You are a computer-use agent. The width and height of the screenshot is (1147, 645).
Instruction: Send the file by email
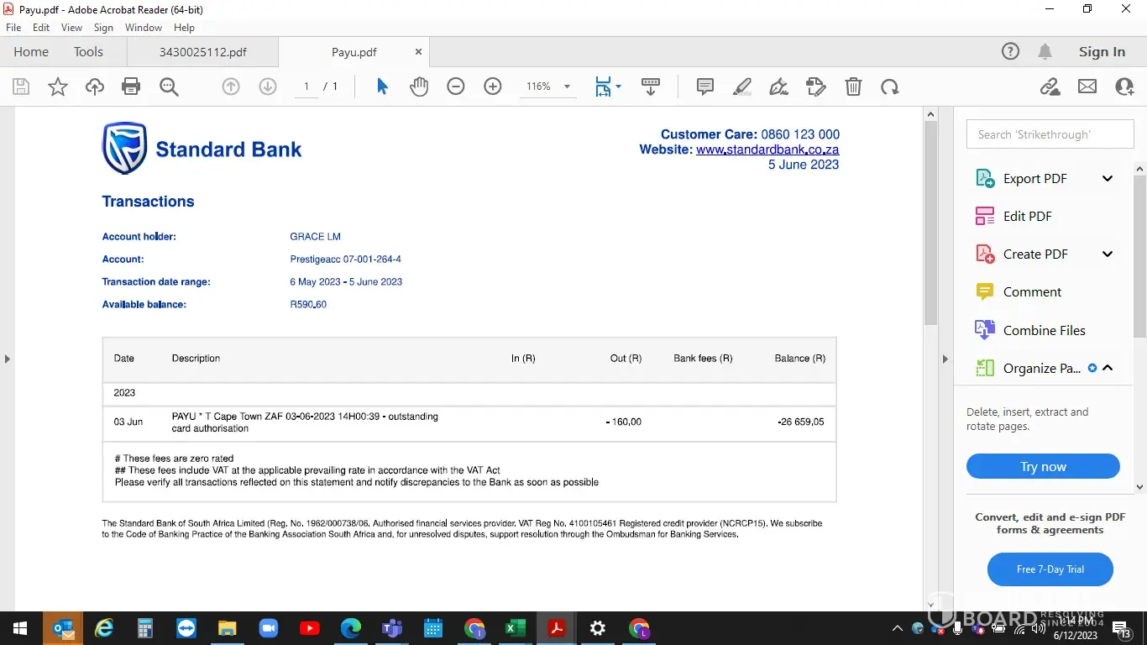tap(1087, 87)
